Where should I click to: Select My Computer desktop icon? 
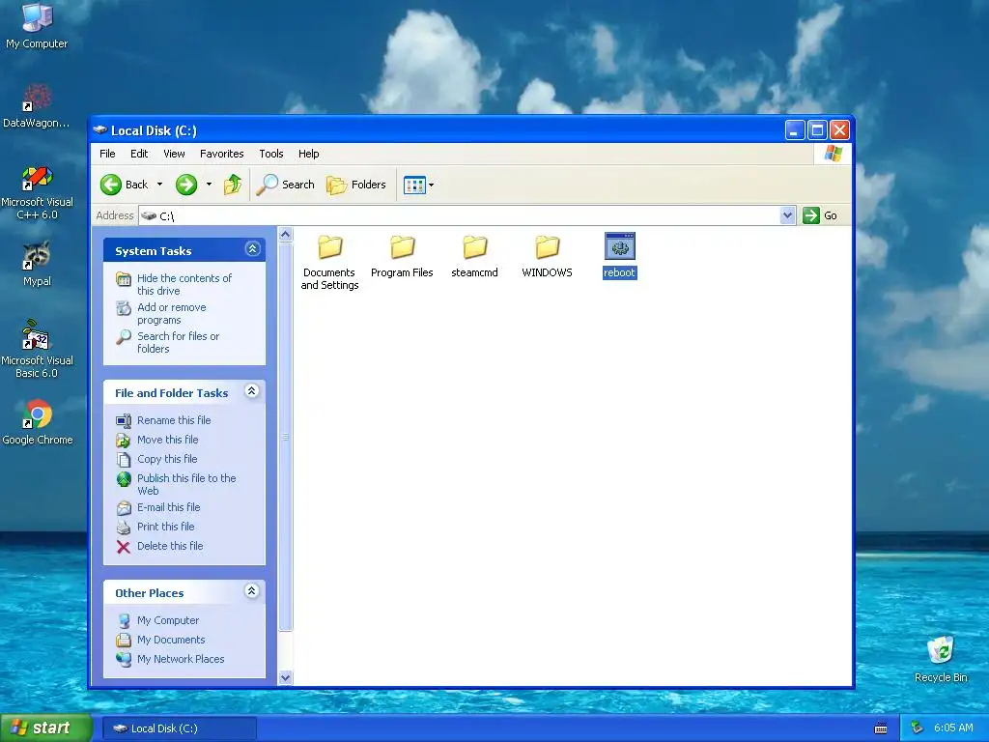click(x=37, y=25)
